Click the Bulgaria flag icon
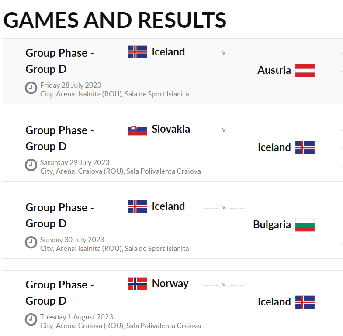The width and height of the screenshot is (343, 336). pyautogui.click(x=305, y=225)
